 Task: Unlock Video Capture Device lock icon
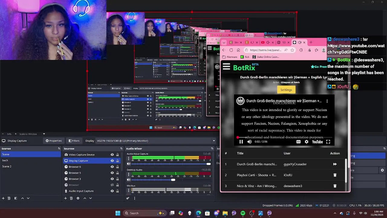coord(117,155)
